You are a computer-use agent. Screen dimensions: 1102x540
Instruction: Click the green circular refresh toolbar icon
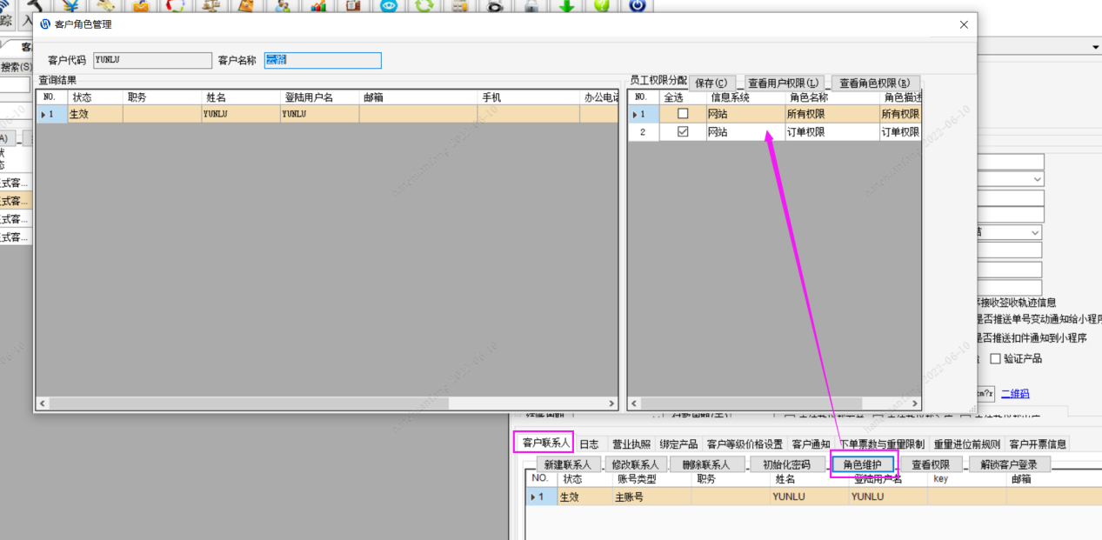point(424,4)
